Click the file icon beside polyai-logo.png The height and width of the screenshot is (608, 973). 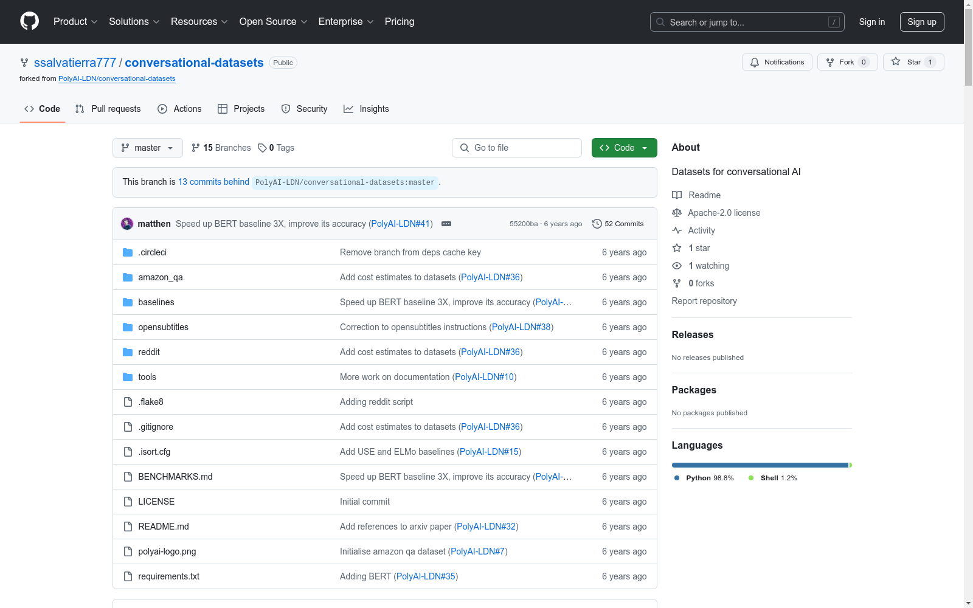(128, 551)
